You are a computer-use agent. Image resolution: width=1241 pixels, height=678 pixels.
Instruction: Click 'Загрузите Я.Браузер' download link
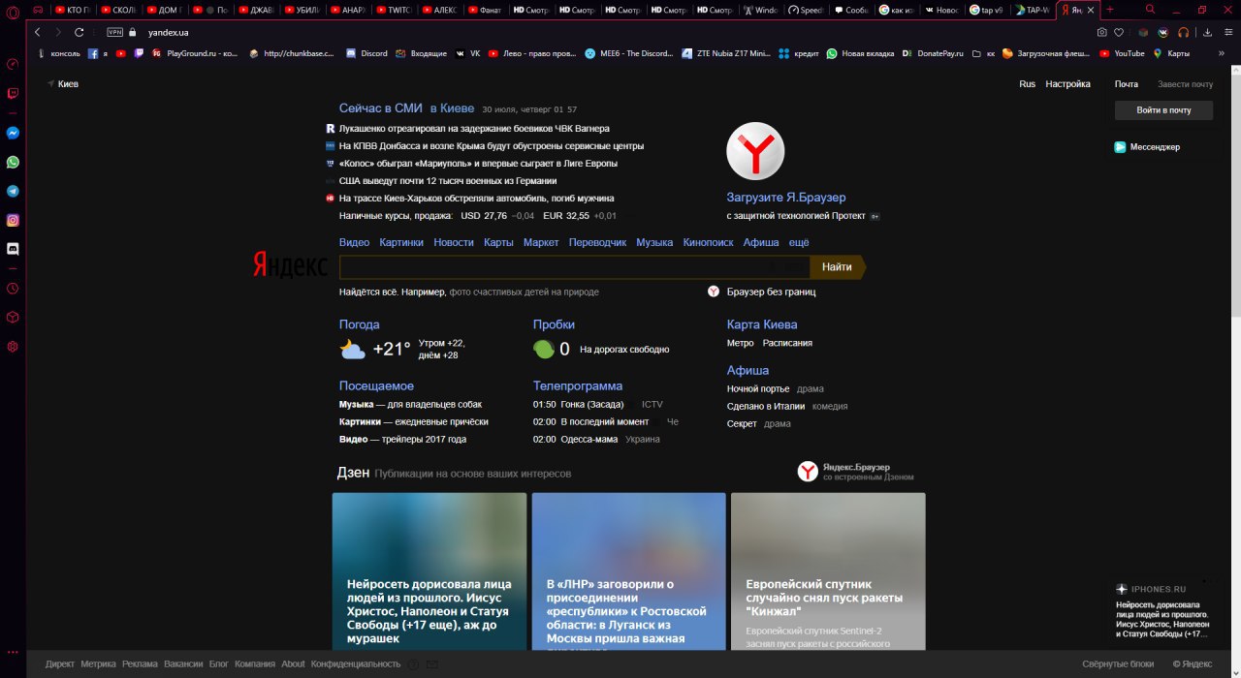click(786, 198)
